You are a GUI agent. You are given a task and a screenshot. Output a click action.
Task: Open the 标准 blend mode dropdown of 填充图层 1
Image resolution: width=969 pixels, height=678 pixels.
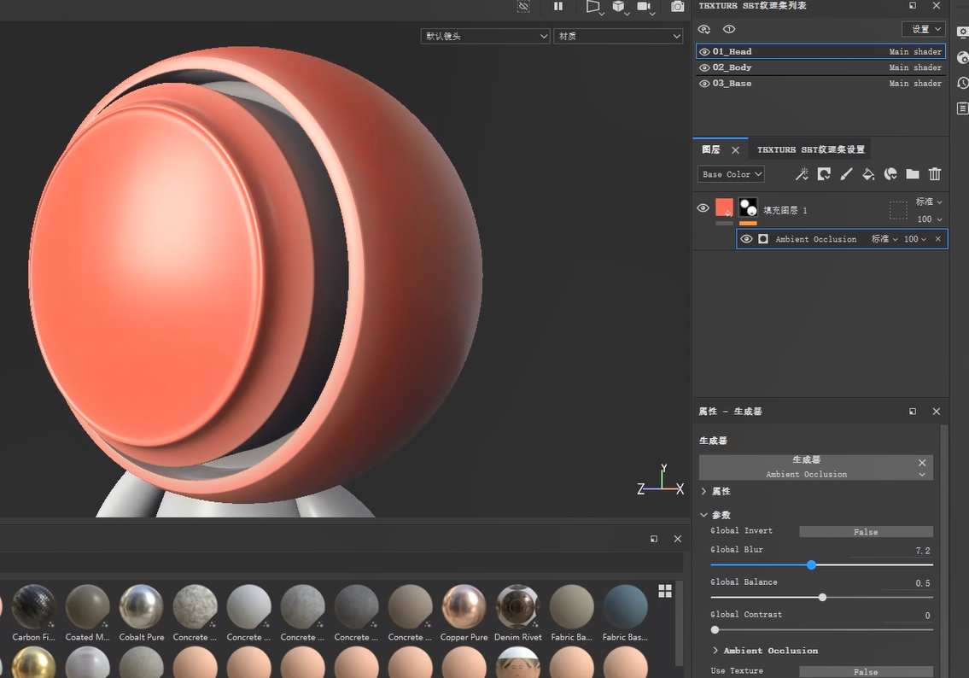tap(929, 202)
